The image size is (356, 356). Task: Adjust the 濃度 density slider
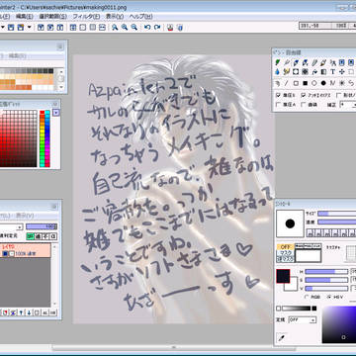coord(337,222)
